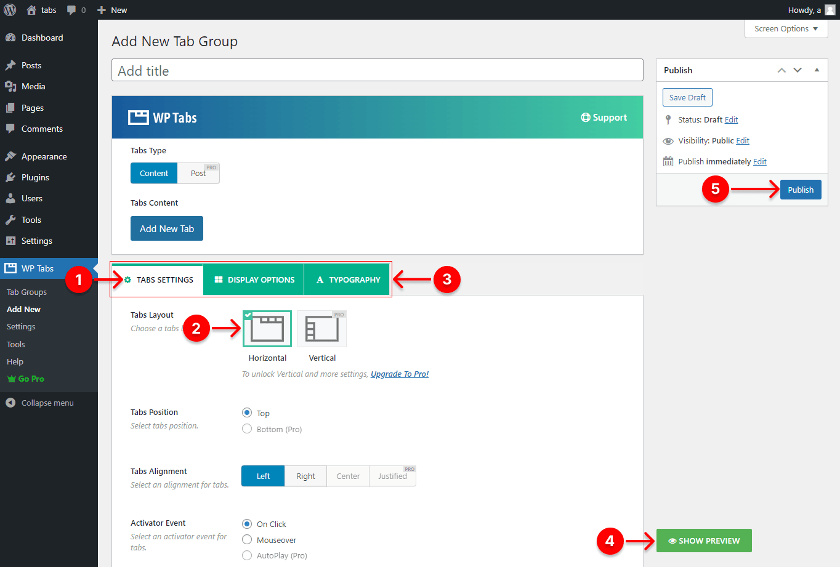Viewport: 840px width, 567px height.
Task: Click the Settings sliders icon in sidebar
Action: pos(10,241)
